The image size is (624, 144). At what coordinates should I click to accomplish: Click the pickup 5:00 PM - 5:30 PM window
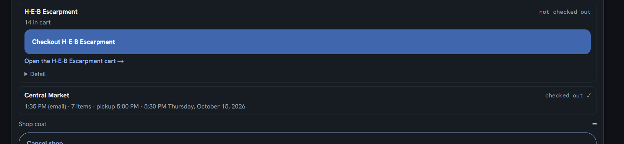pos(131,107)
